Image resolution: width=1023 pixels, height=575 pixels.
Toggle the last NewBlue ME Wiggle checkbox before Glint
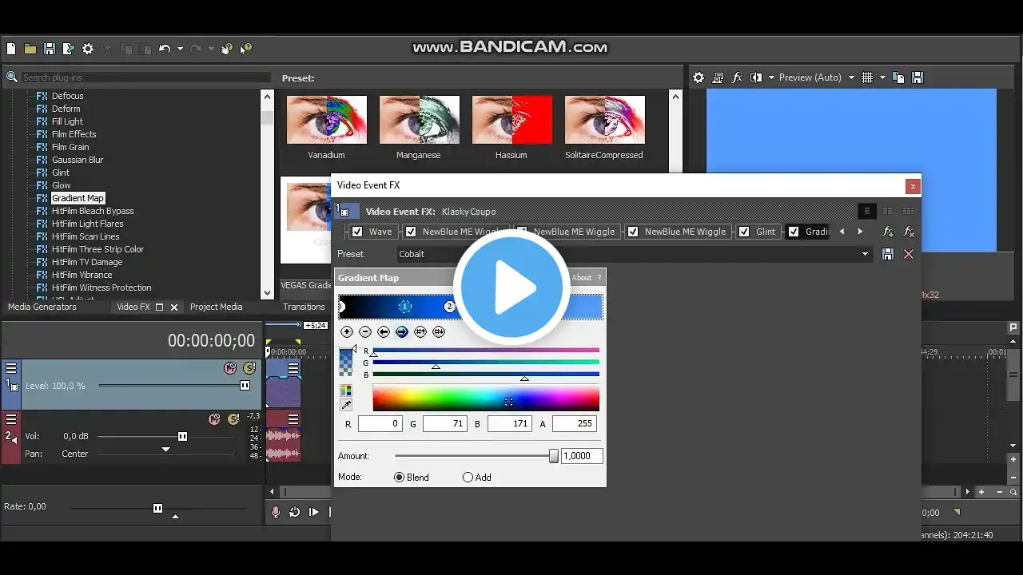pos(633,232)
